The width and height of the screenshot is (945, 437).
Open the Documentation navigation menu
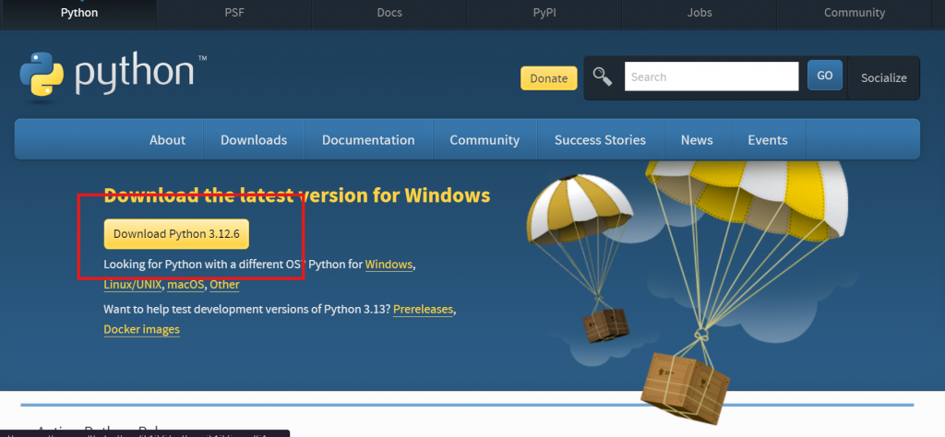(368, 139)
